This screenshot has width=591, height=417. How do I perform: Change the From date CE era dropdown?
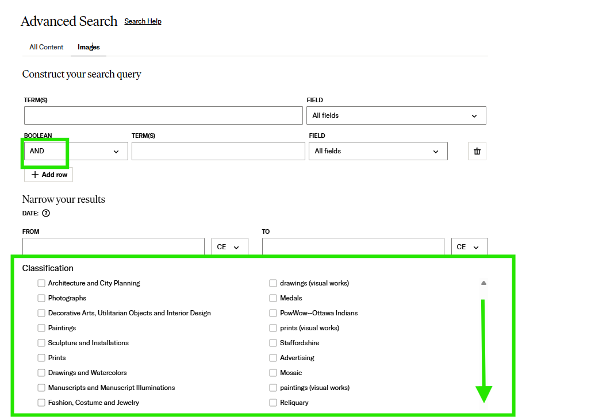(x=229, y=247)
